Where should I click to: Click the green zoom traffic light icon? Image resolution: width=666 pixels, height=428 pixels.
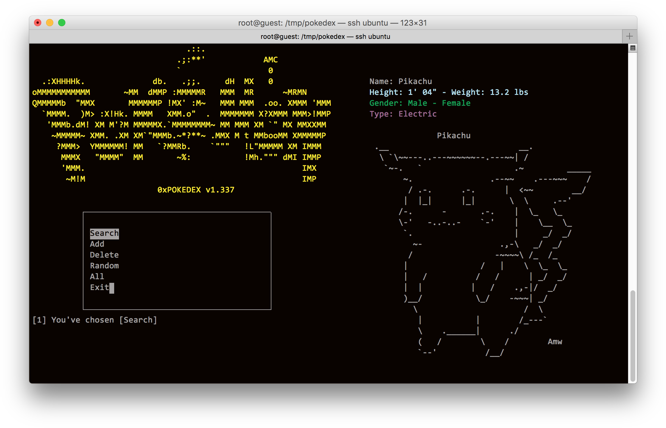click(x=61, y=22)
